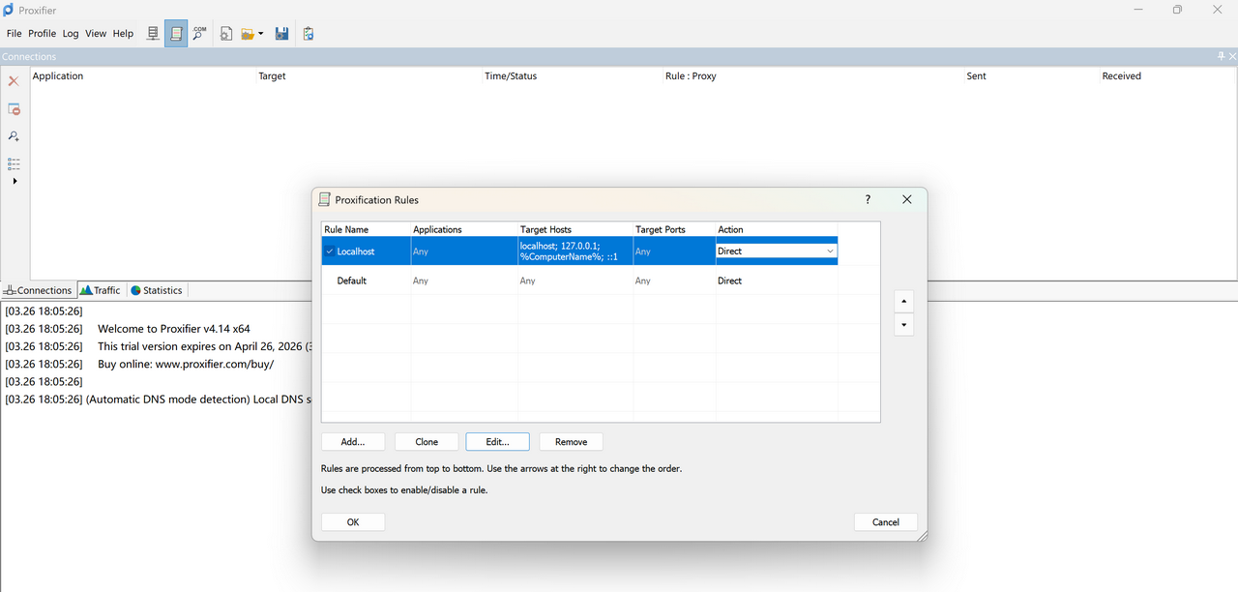The height and width of the screenshot is (592, 1238).
Task: Move the rule down with the down arrow
Action: pyautogui.click(x=903, y=325)
